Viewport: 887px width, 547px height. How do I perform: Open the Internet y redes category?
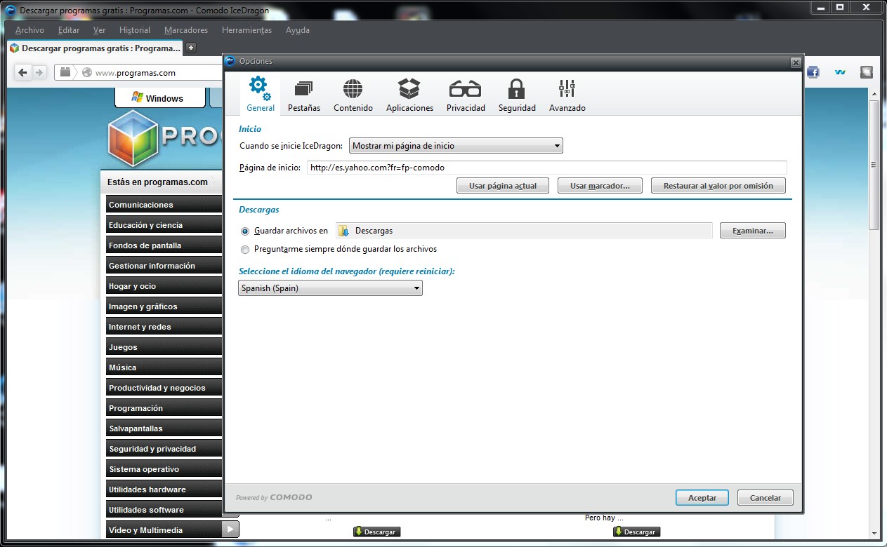[x=164, y=327]
